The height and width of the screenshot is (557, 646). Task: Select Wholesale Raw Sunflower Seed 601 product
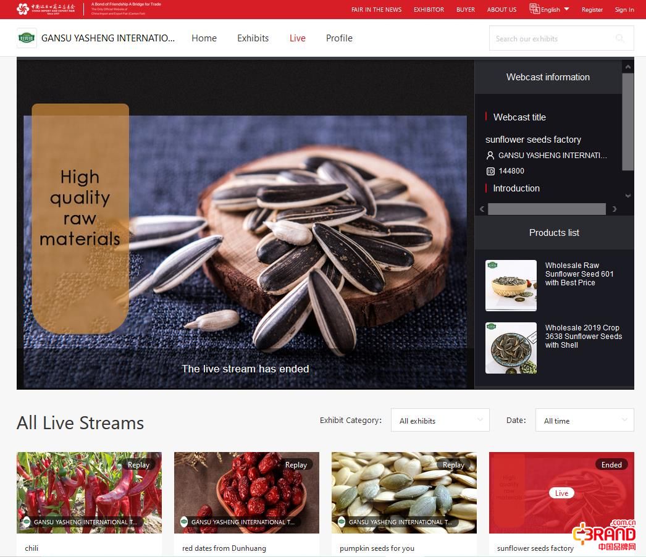[x=579, y=274]
